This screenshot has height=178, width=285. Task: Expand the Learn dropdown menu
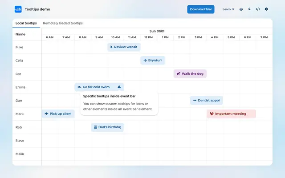(x=228, y=9)
